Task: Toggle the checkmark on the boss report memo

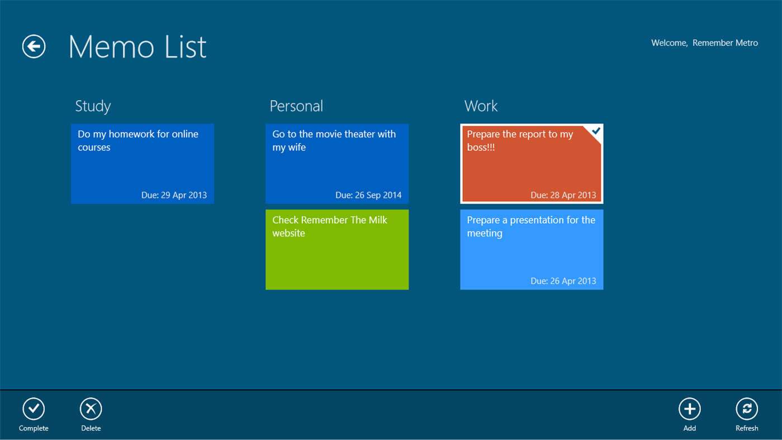Action: [594, 133]
